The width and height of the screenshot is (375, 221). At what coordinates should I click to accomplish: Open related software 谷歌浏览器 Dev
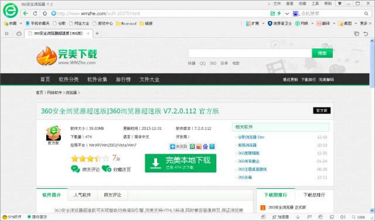251,137
